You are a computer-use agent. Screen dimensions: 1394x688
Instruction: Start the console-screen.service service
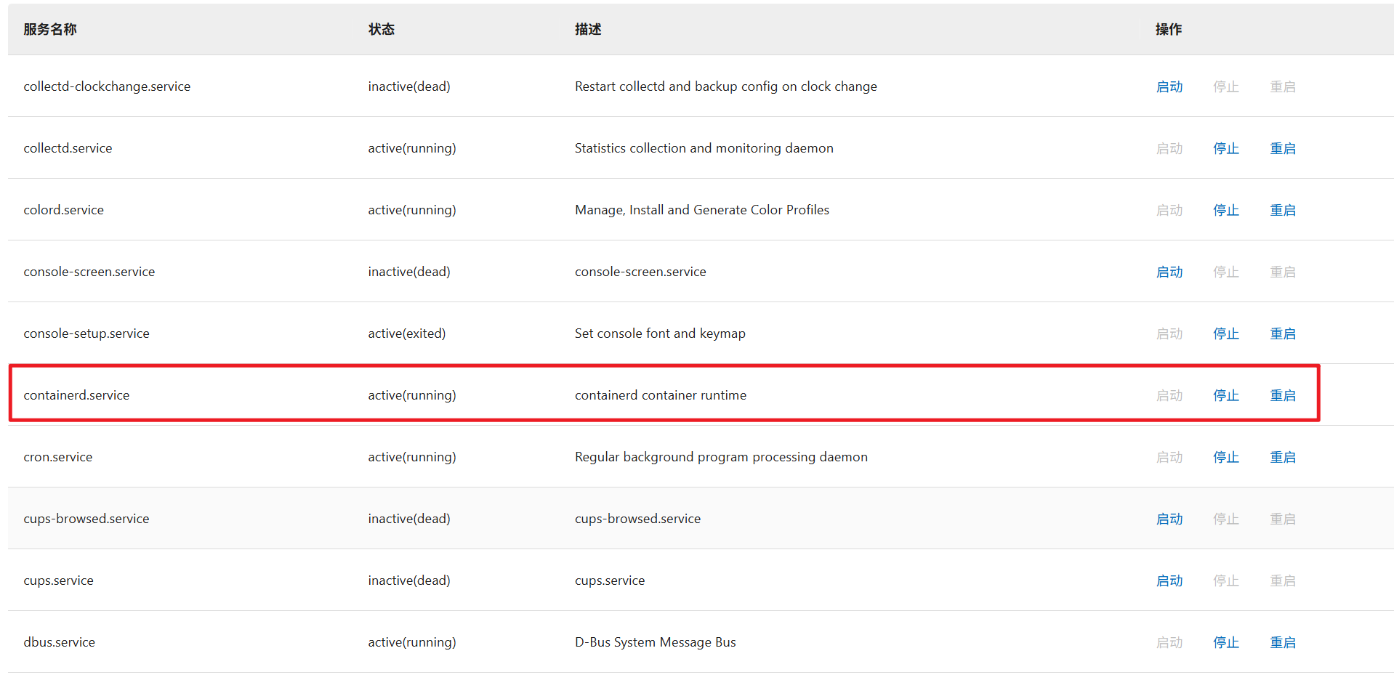click(x=1169, y=272)
